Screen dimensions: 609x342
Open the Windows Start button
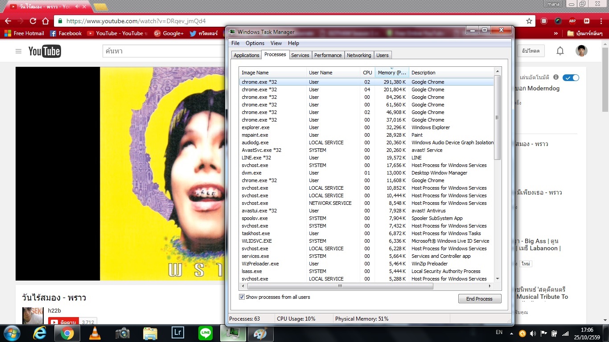12,333
